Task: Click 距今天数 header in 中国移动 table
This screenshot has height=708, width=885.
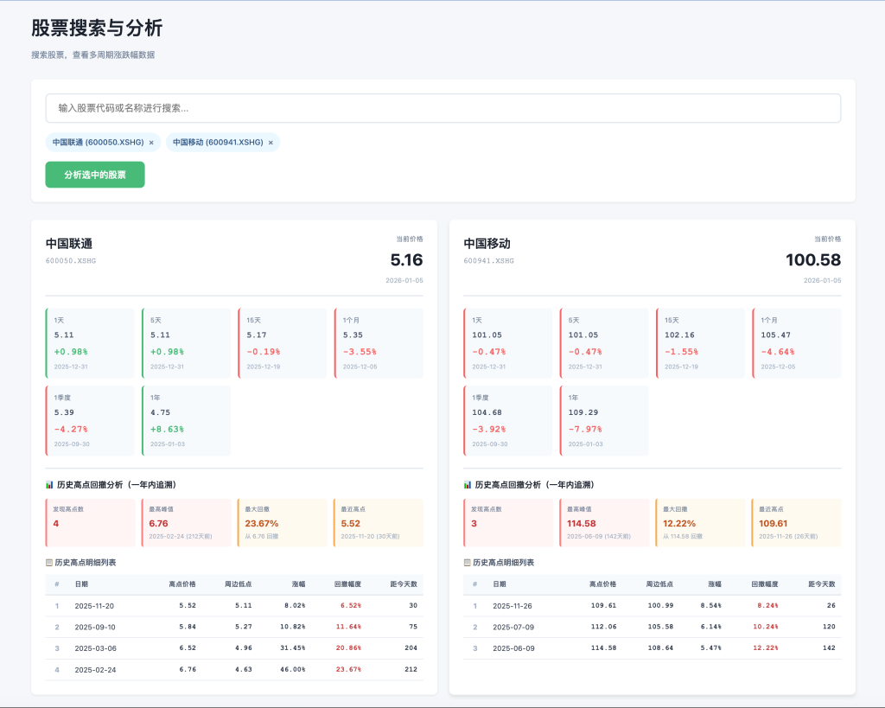Action: pyautogui.click(x=822, y=584)
